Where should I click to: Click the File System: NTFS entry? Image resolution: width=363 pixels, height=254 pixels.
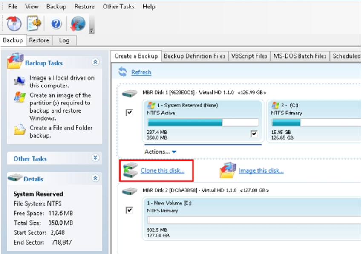pos(38,204)
